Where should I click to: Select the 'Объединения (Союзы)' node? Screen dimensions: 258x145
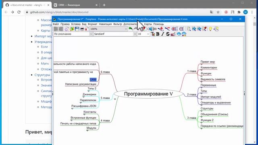tap(214, 114)
